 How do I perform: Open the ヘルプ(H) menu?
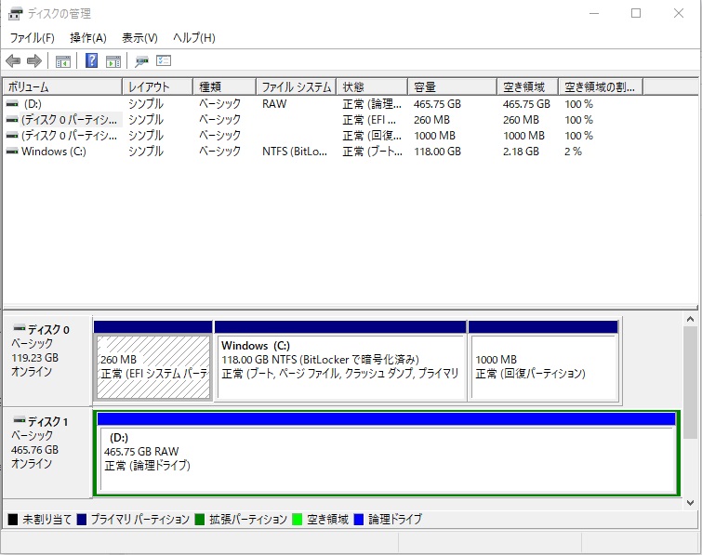pyautogui.click(x=193, y=38)
